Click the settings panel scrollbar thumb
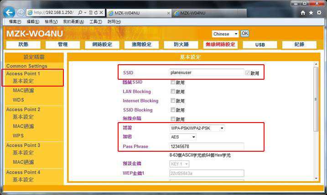Image resolution: width=327 pixels, height=195 pixels. point(316,99)
